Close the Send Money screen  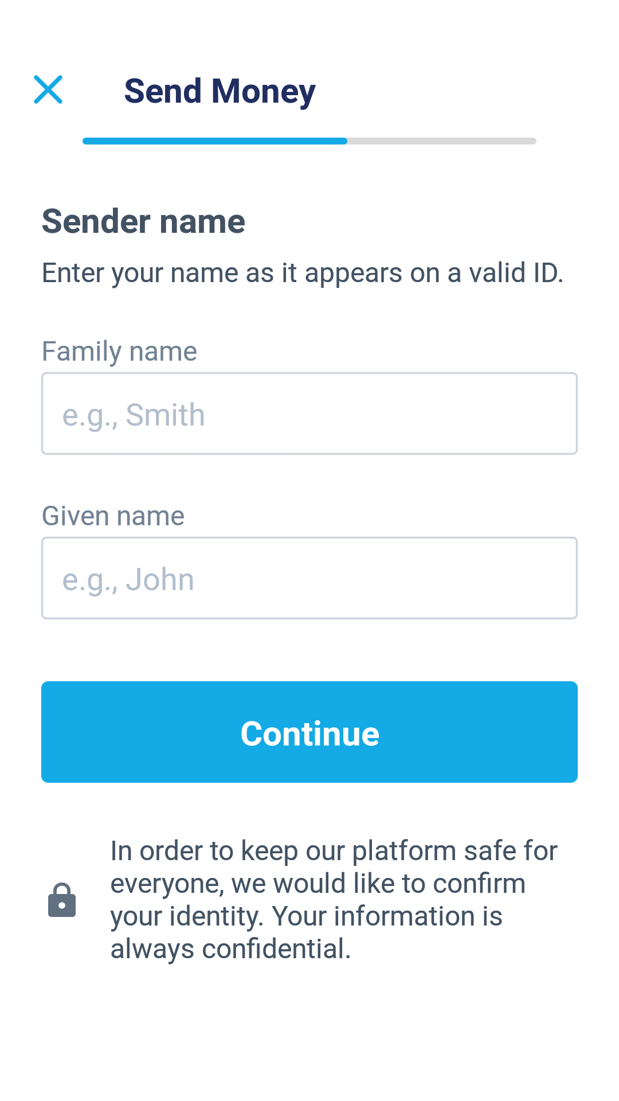coord(48,89)
